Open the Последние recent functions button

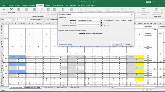19,11
